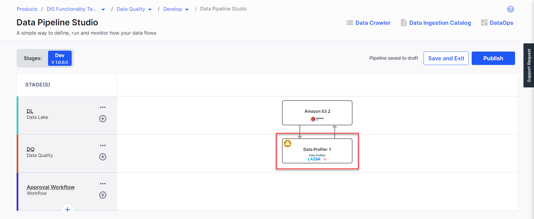This screenshot has height=219, width=534.
Task: Select the Amazon S3 2 node
Action: coord(317,113)
